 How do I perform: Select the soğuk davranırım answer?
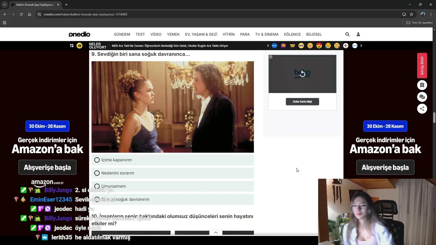[173, 199]
